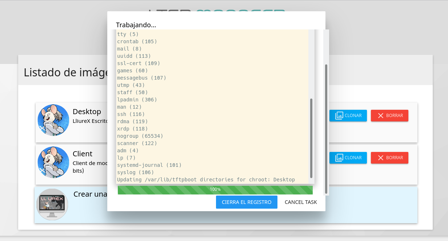Screen dimensions: 448x241
Task: Click the LliureX monitor icon to create an image
Action: click(52, 204)
